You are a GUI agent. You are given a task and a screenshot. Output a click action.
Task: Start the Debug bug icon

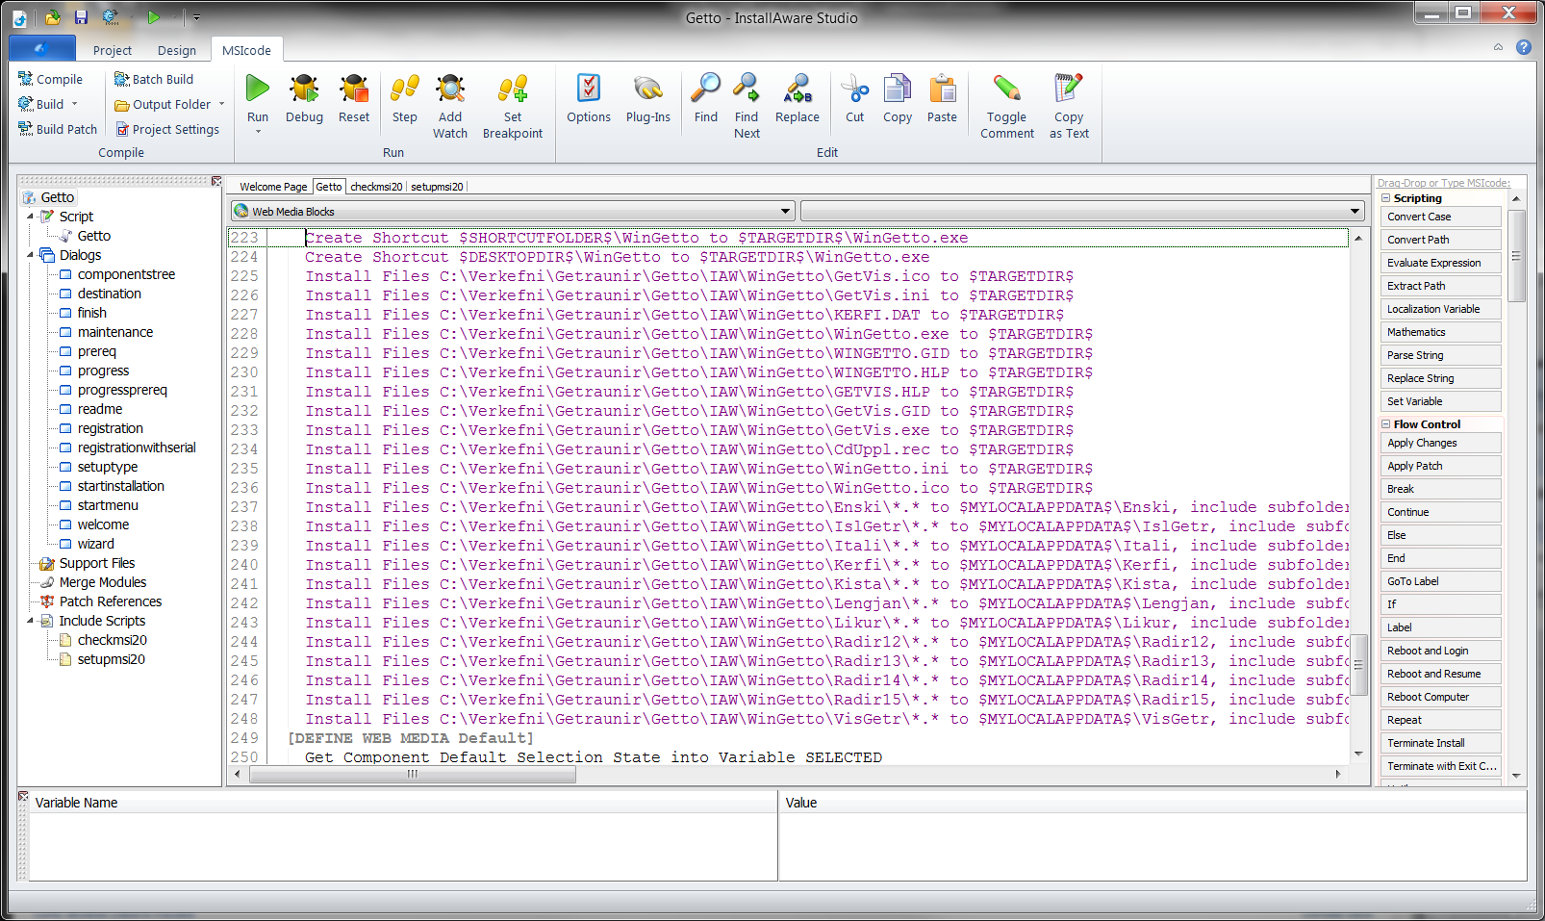click(304, 90)
